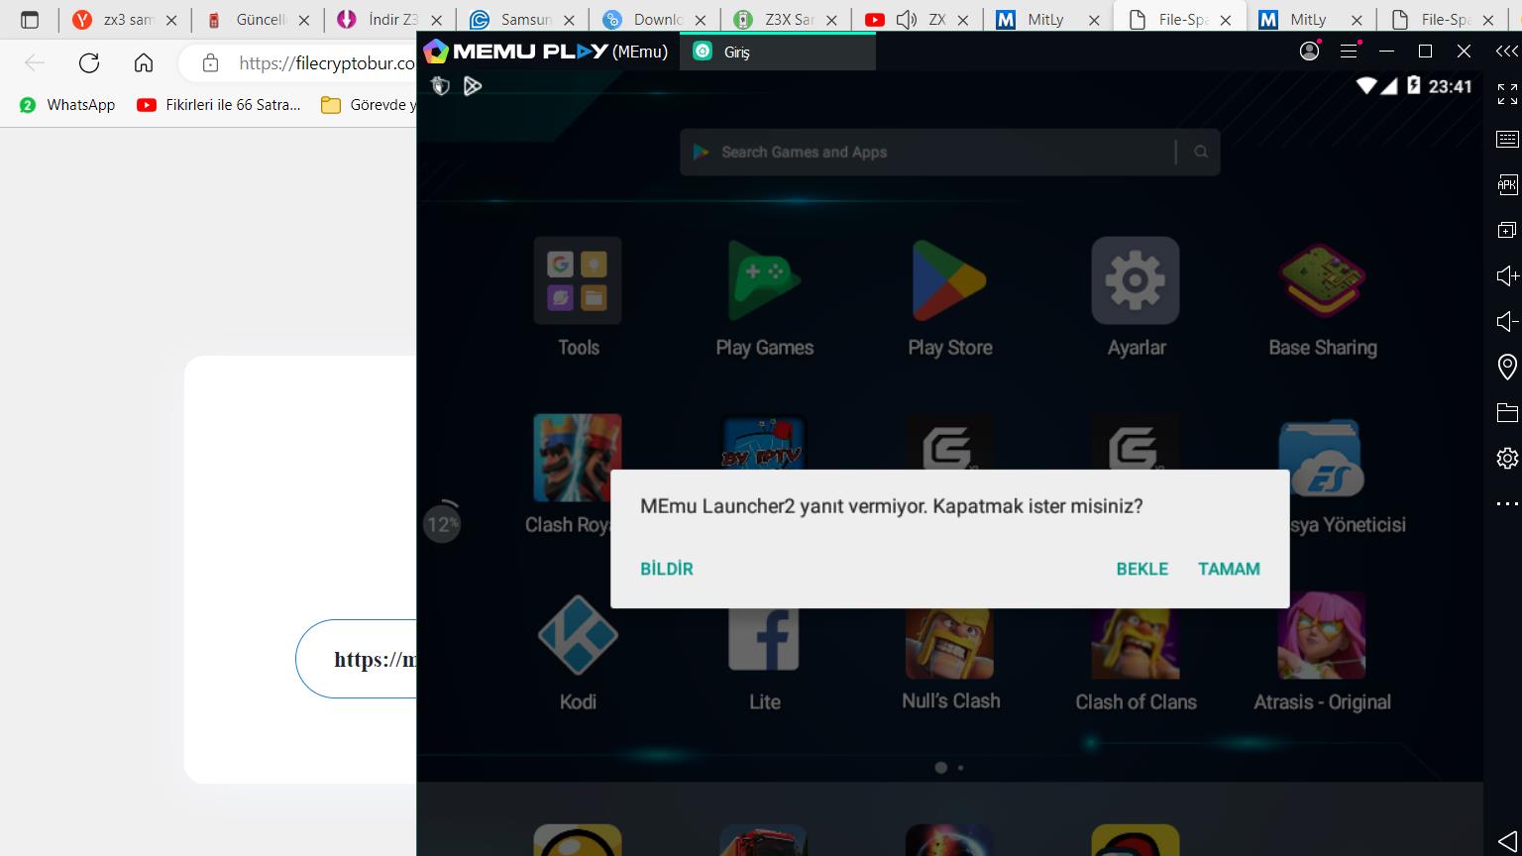Launch Play Games app icon
This screenshot has height=856, width=1522.
click(764, 281)
